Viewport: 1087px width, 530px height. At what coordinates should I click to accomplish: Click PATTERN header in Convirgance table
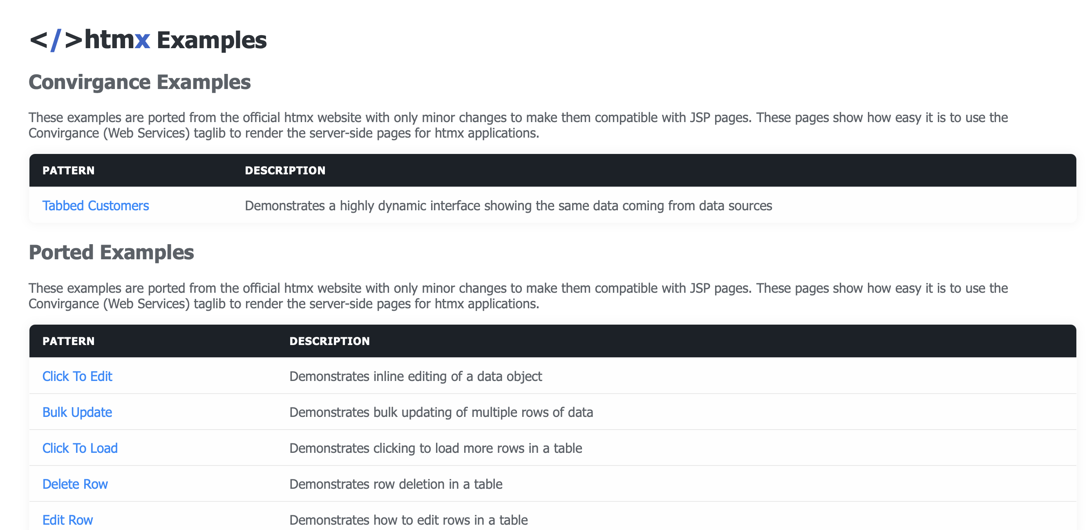68,171
